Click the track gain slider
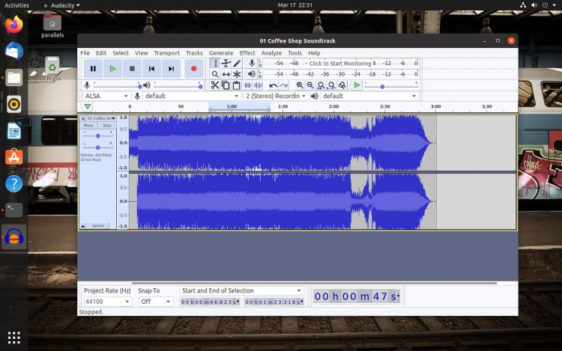 [x=98, y=135]
